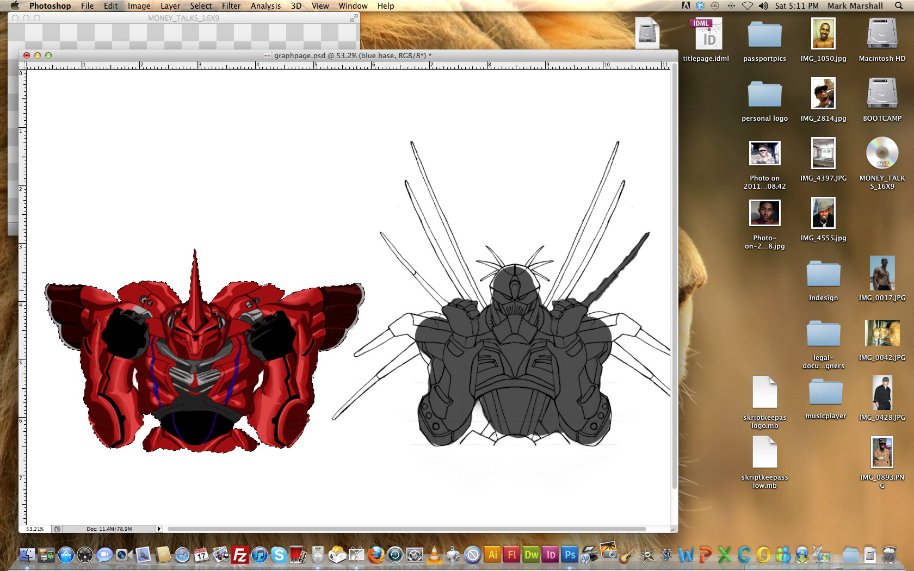Screen dimensions: 914x571
Task: Open Adobe Illustrator from the dock
Action: tap(492, 555)
